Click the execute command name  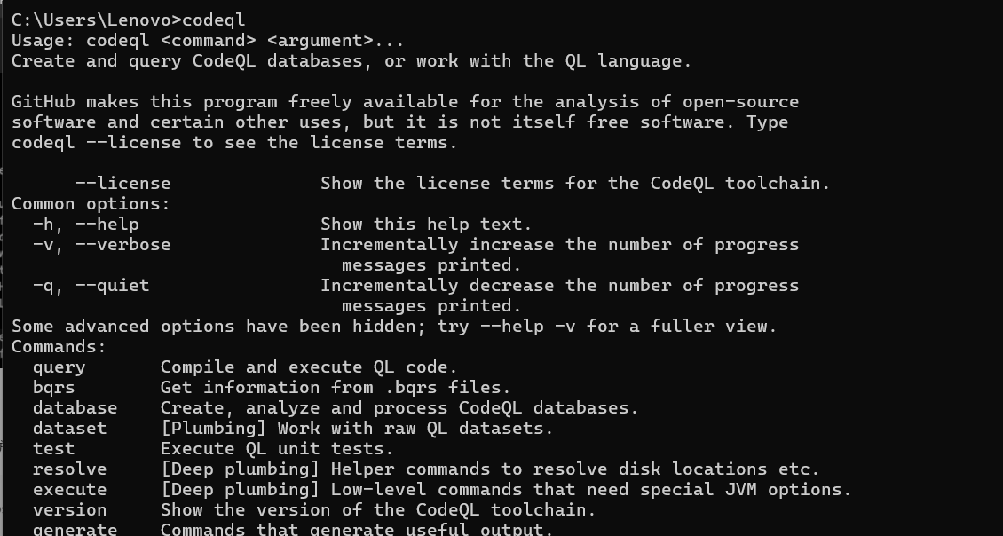(69, 490)
